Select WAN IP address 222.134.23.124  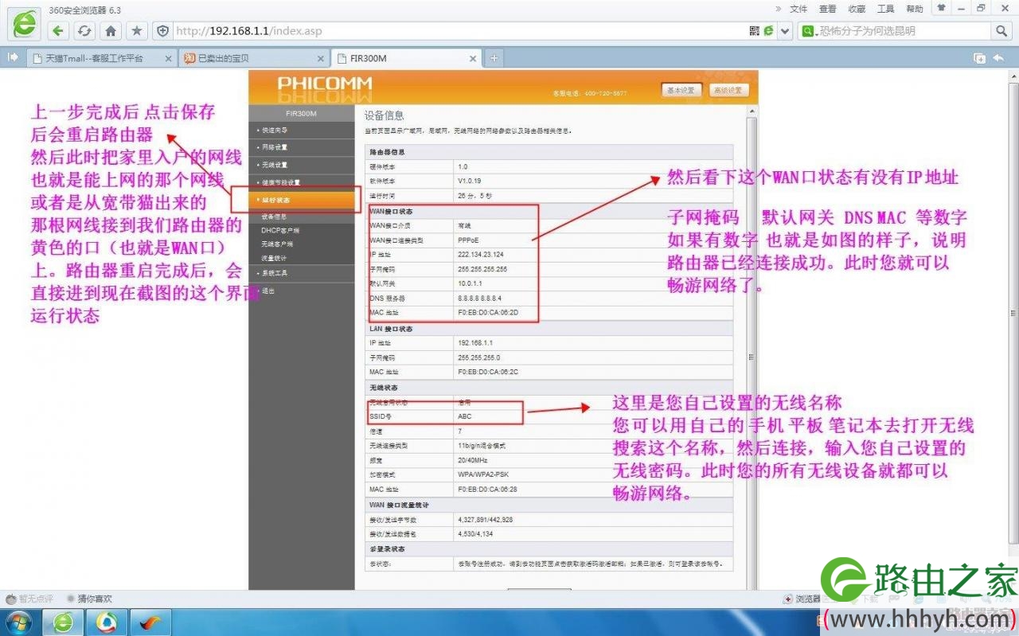(481, 255)
